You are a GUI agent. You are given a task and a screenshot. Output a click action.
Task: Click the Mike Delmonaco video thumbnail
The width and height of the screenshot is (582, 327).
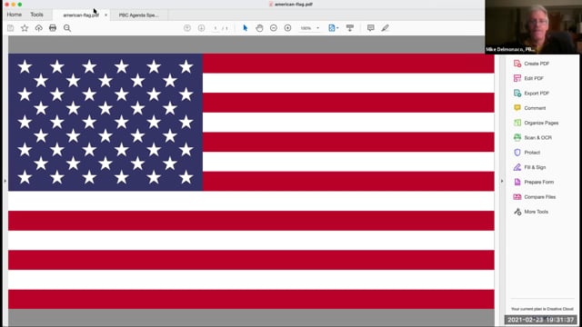[x=533, y=26]
